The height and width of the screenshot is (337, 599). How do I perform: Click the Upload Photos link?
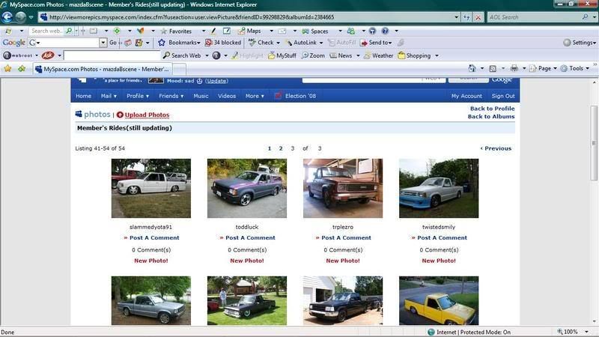pyautogui.click(x=146, y=115)
